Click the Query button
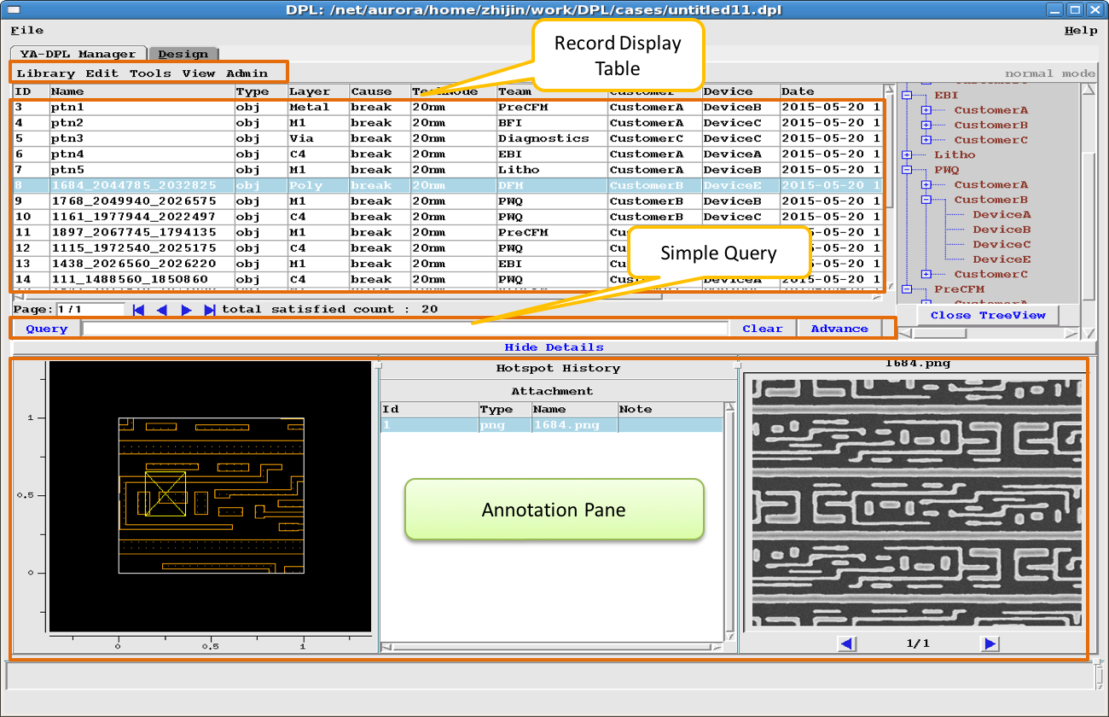The width and height of the screenshot is (1109, 717). click(x=47, y=329)
